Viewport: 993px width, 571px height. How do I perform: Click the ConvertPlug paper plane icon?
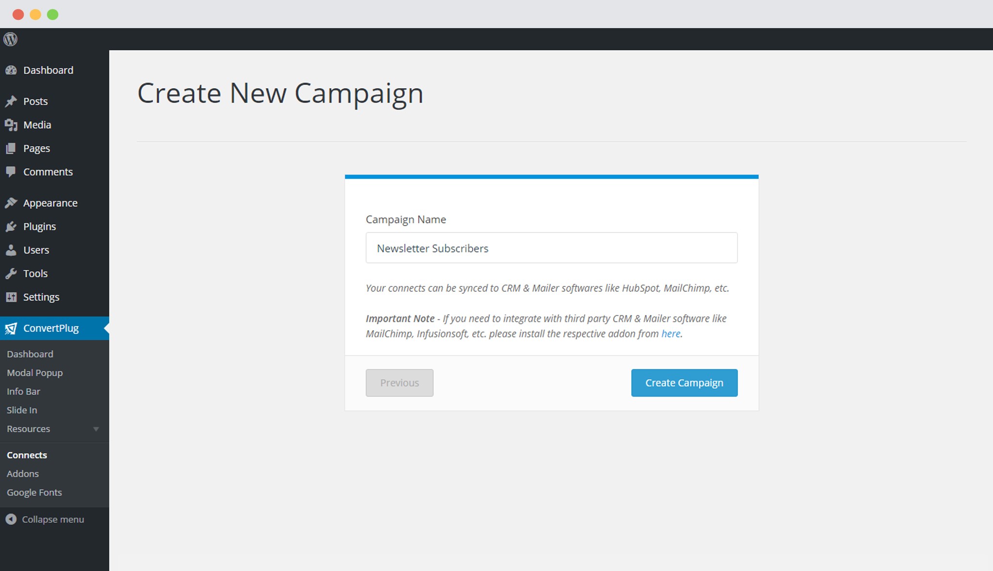click(11, 329)
